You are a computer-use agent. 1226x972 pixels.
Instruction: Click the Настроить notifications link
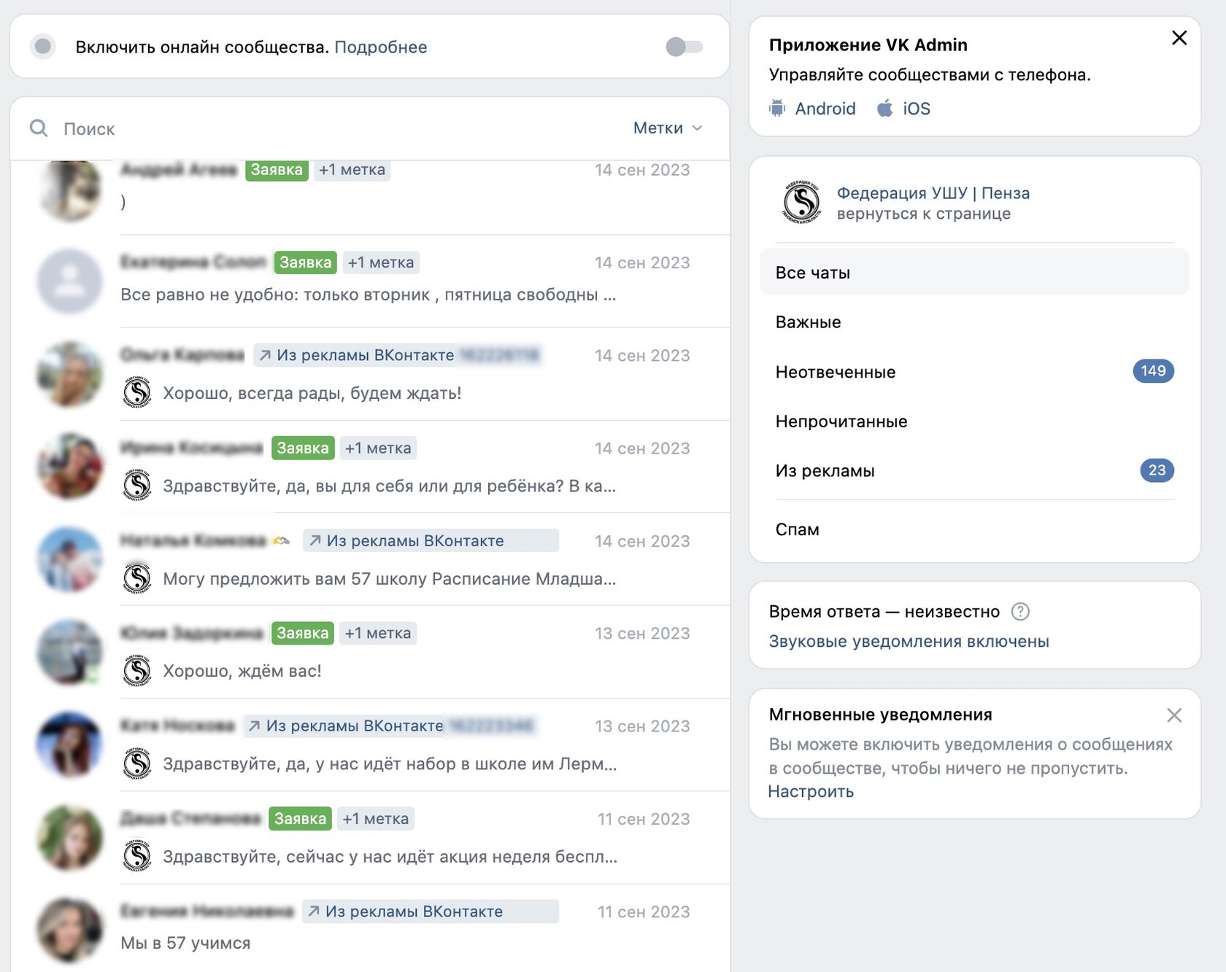click(811, 792)
